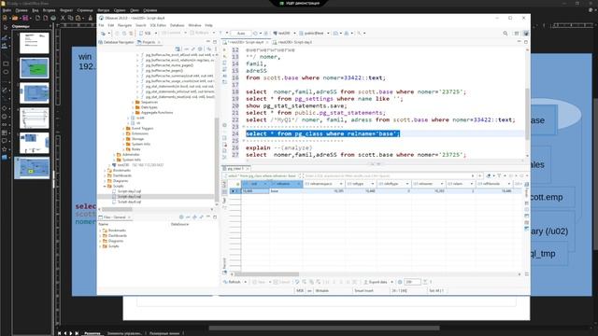Click the results filter settings funnel icon

click(x=499, y=175)
